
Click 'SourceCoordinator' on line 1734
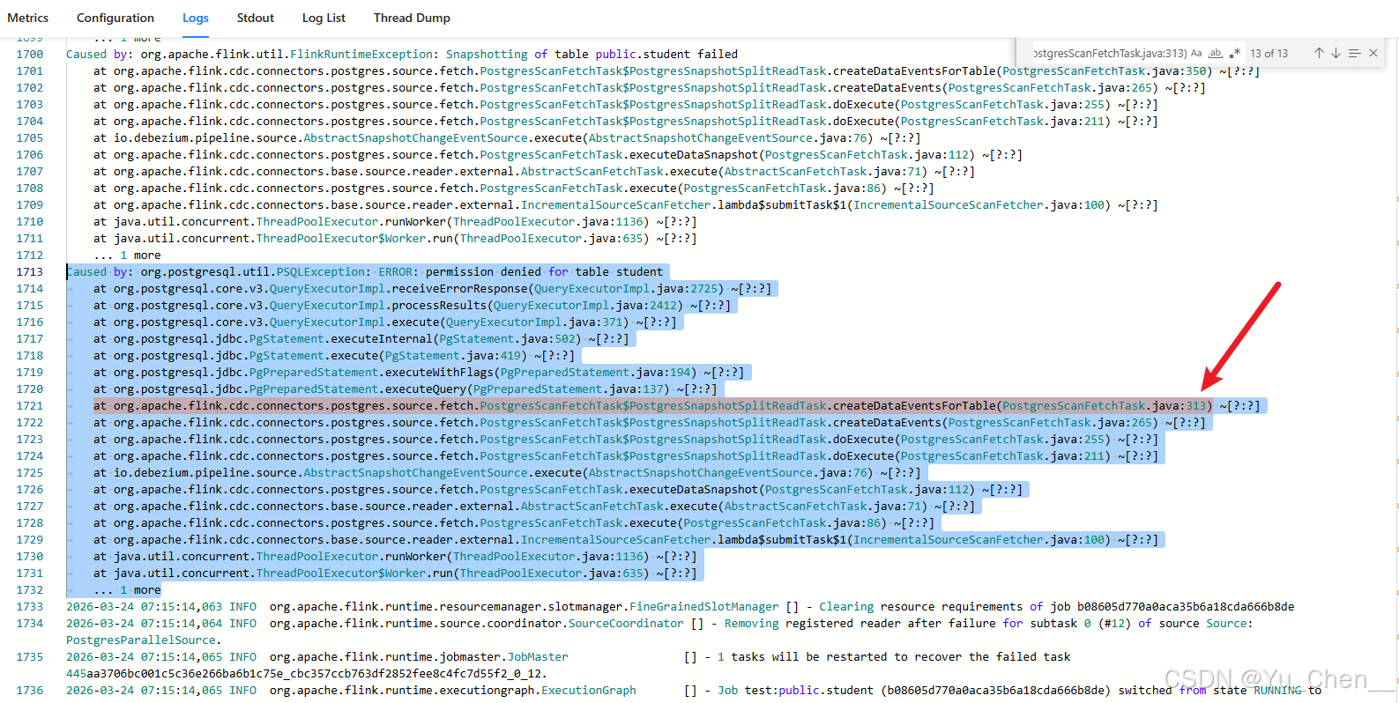(x=626, y=624)
